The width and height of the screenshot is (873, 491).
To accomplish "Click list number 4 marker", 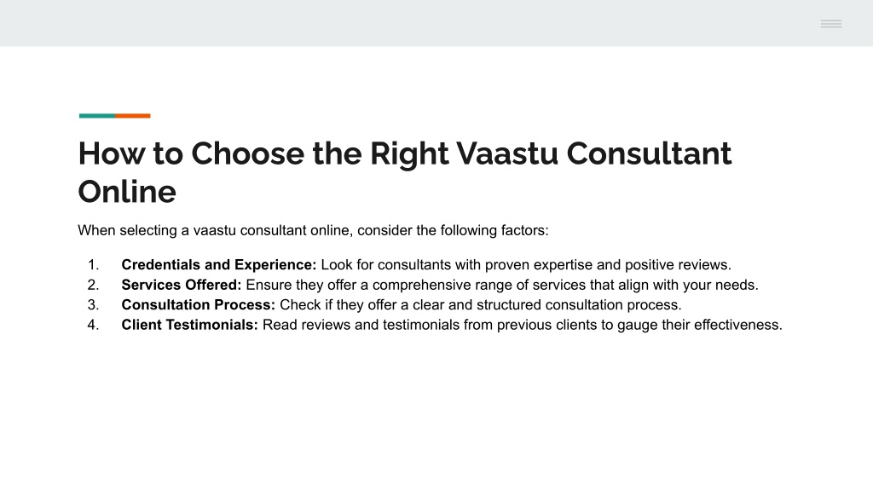I will tap(93, 325).
